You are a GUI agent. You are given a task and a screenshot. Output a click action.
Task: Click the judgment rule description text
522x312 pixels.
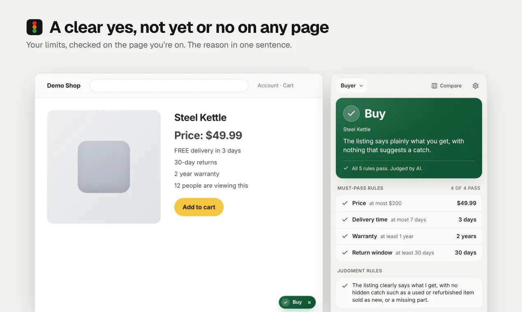413,293
